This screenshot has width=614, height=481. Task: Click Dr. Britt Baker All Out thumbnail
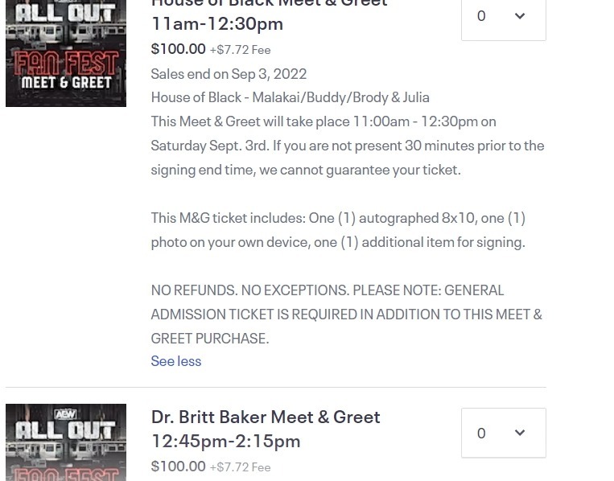[x=66, y=442]
